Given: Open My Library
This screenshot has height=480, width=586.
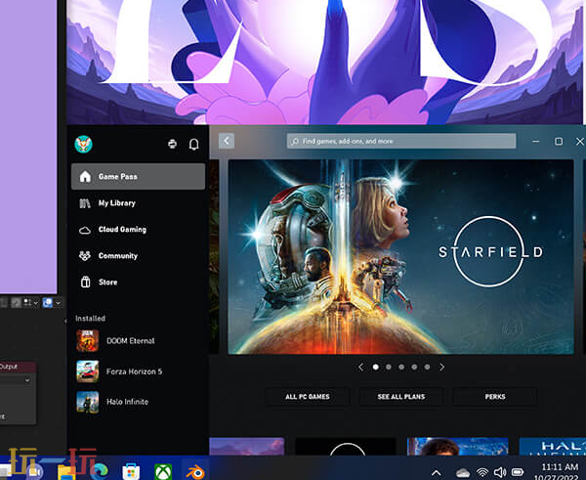Looking at the screenshot, I should coord(138,203).
